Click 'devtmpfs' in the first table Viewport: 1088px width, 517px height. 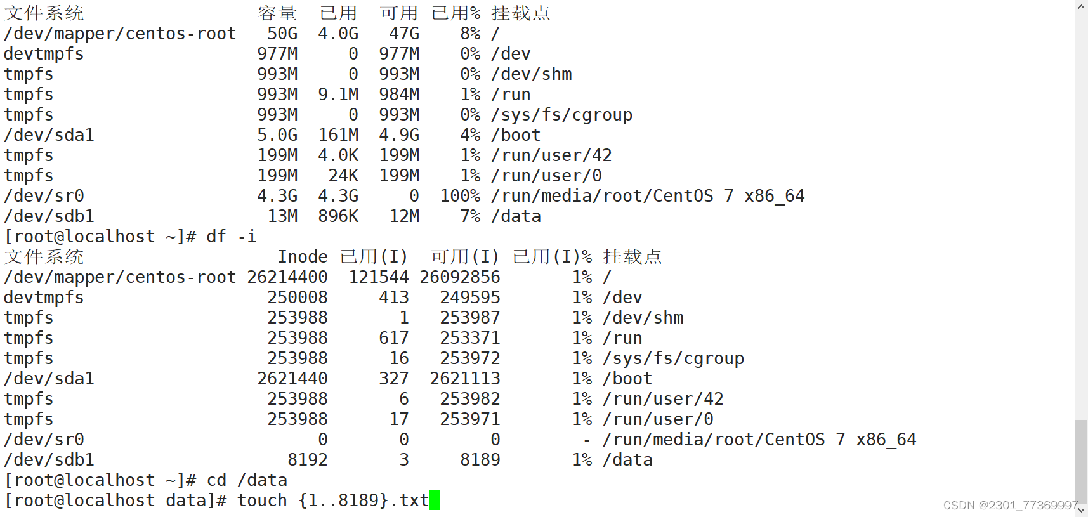[44, 54]
